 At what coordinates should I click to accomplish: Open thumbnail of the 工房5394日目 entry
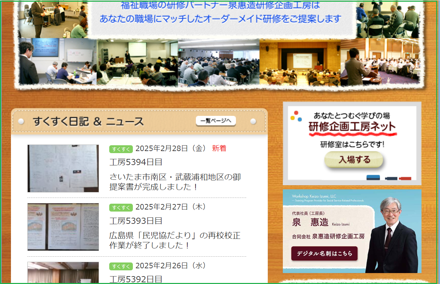[x=63, y=168]
